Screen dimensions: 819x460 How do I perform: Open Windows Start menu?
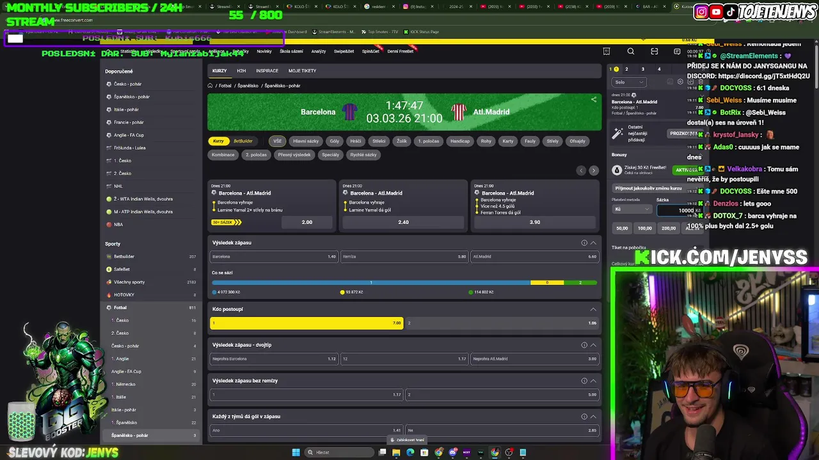click(296, 452)
